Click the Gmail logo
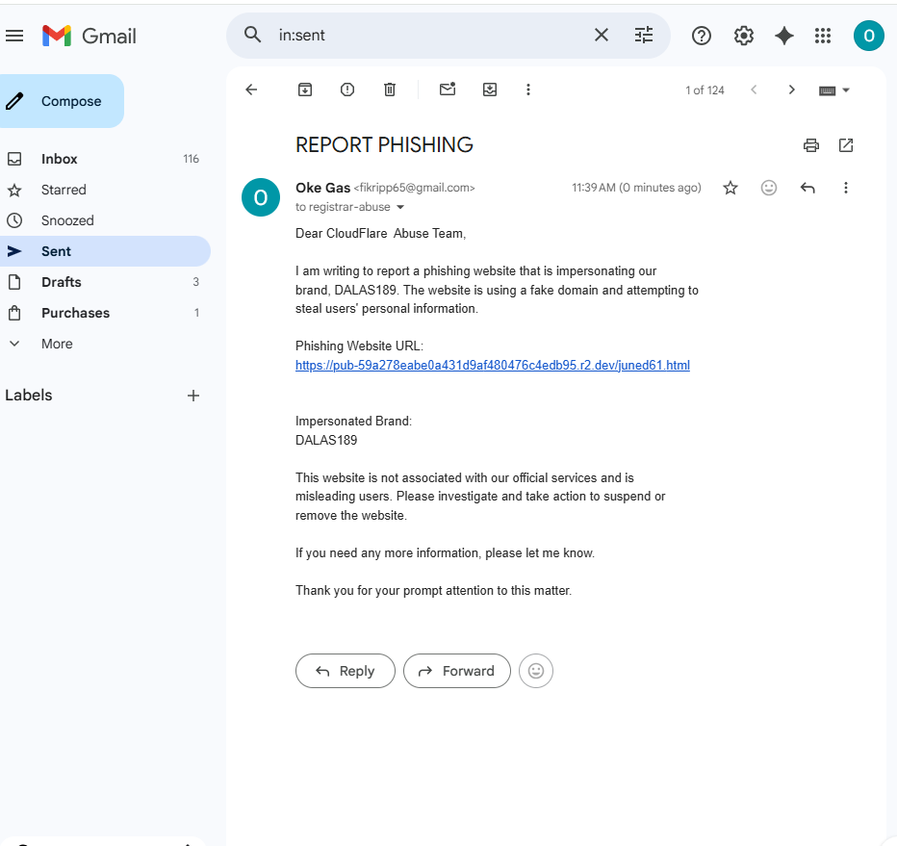 (x=90, y=36)
